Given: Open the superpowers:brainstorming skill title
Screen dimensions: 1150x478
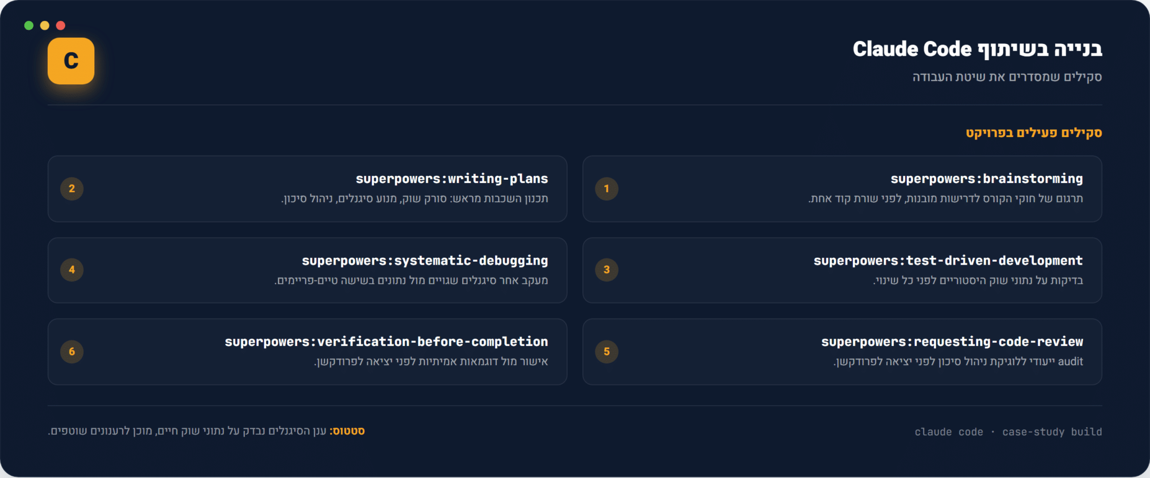Looking at the screenshot, I should [987, 179].
